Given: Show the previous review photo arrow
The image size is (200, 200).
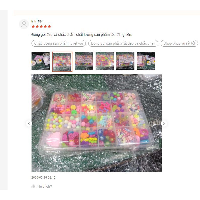Looking at the screenshot, I should (x=29, y=124).
